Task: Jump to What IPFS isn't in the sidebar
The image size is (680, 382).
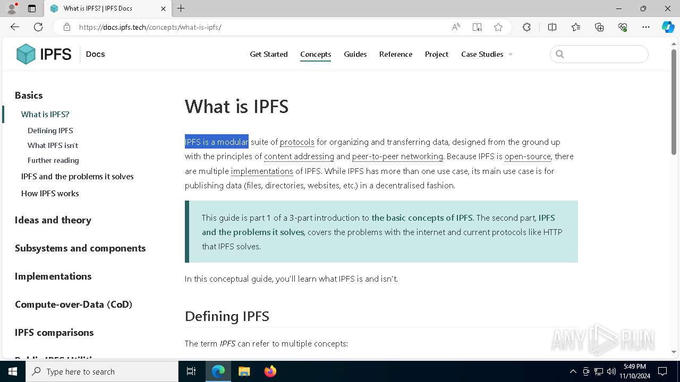Action: coord(53,145)
